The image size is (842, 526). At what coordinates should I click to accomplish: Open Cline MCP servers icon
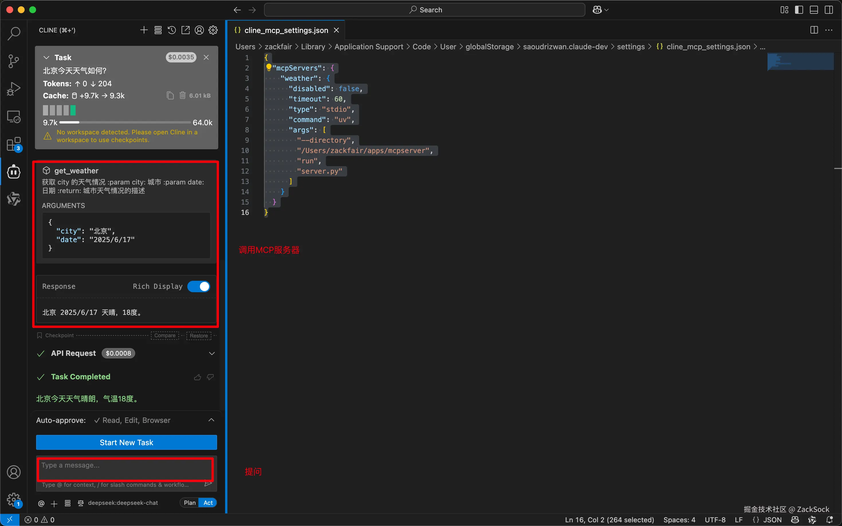point(158,30)
